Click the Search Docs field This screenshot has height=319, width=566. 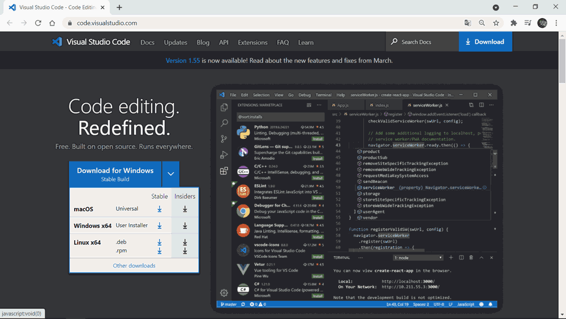(x=422, y=41)
